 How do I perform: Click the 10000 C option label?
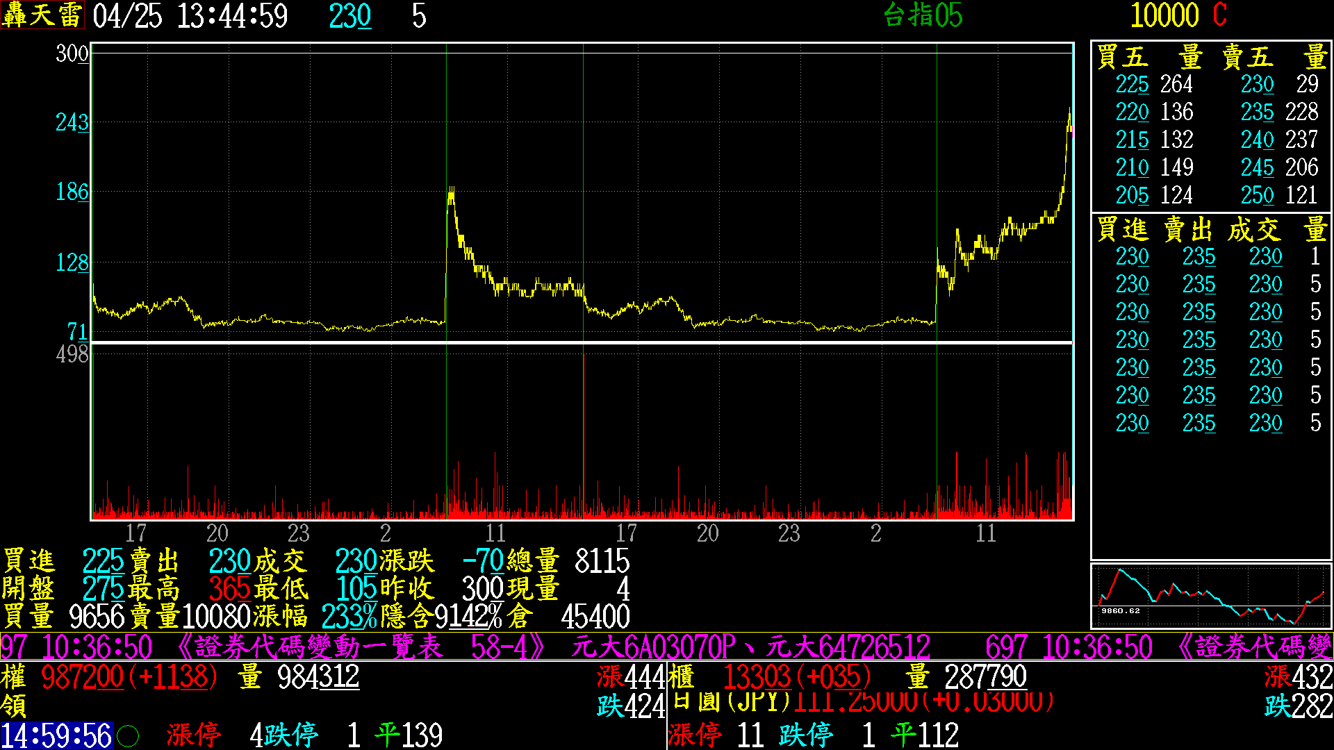(1178, 15)
